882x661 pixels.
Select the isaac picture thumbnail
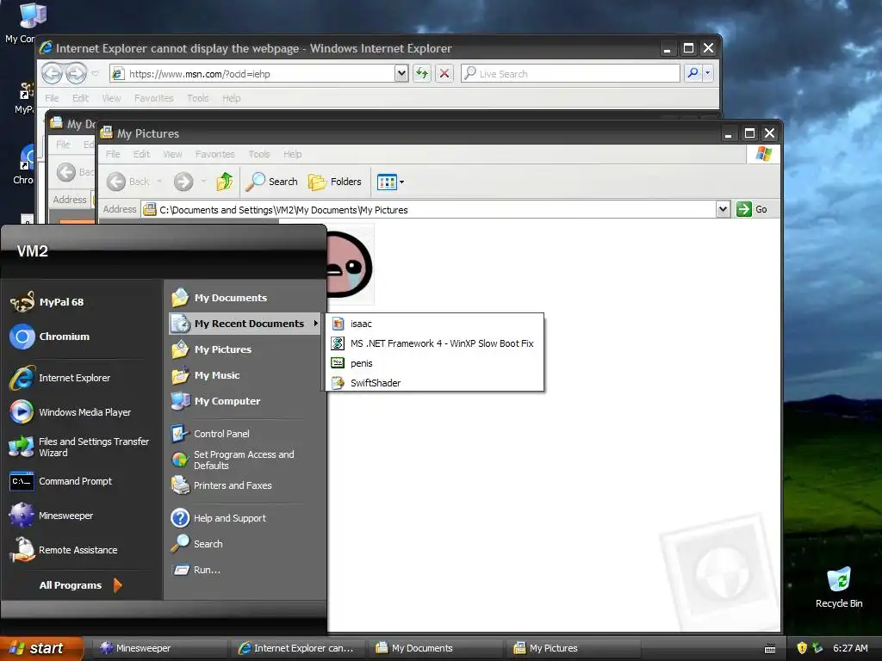pyautogui.click(x=350, y=264)
